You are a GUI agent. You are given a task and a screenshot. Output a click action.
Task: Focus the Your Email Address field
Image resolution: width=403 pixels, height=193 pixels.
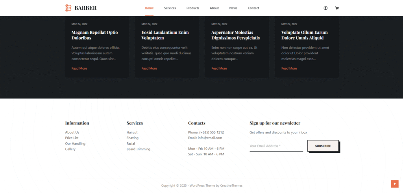(x=276, y=146)
